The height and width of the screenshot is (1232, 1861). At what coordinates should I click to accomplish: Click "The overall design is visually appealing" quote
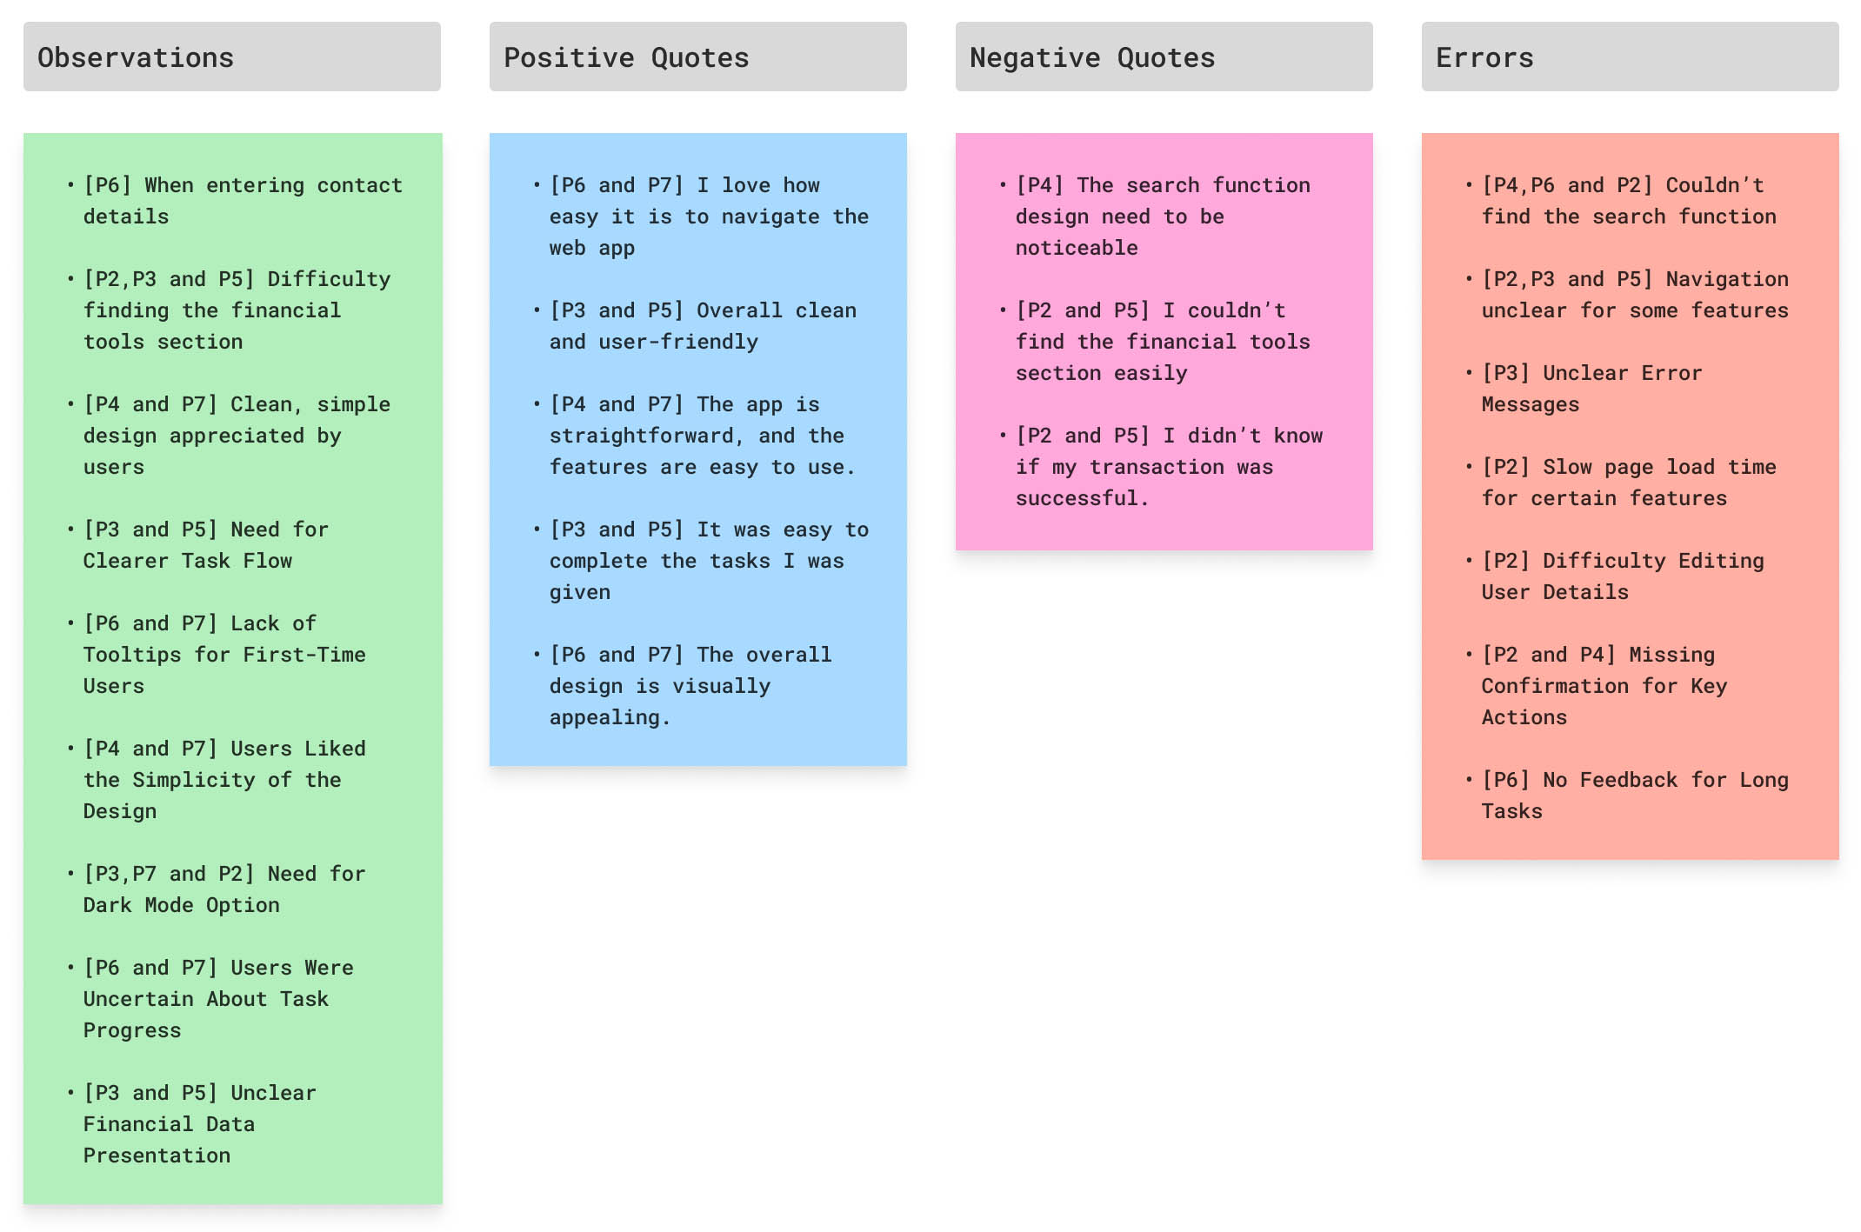690,686
